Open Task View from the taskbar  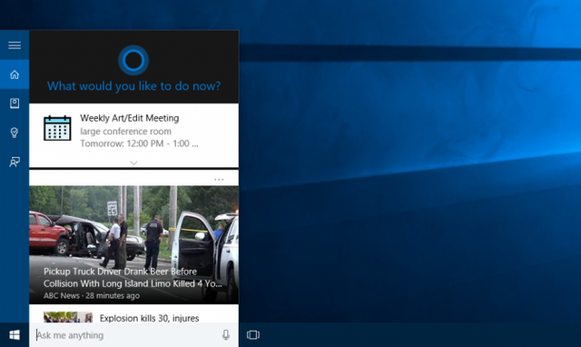pos(253,335)
